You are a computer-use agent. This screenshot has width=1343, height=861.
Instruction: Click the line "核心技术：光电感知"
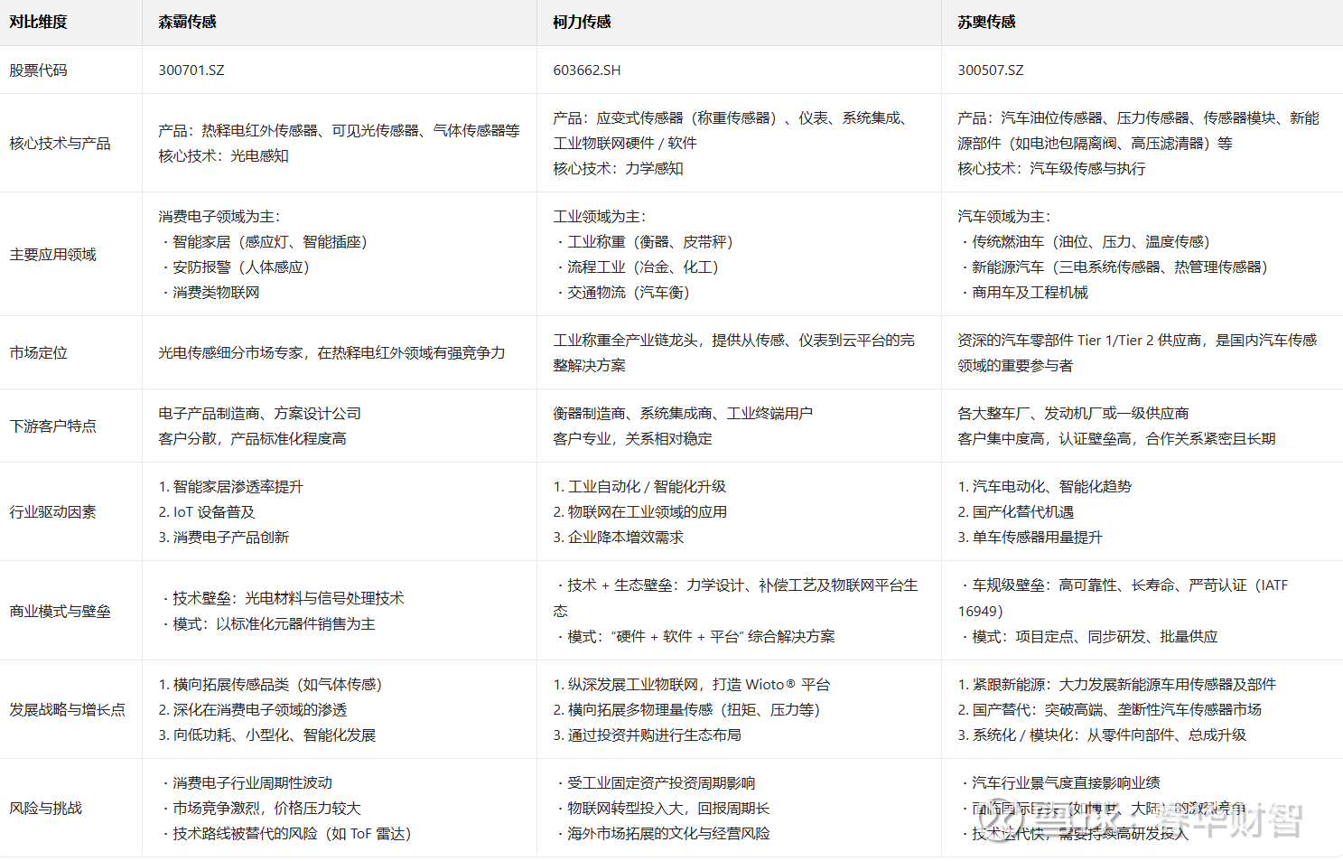click(224, 156)
